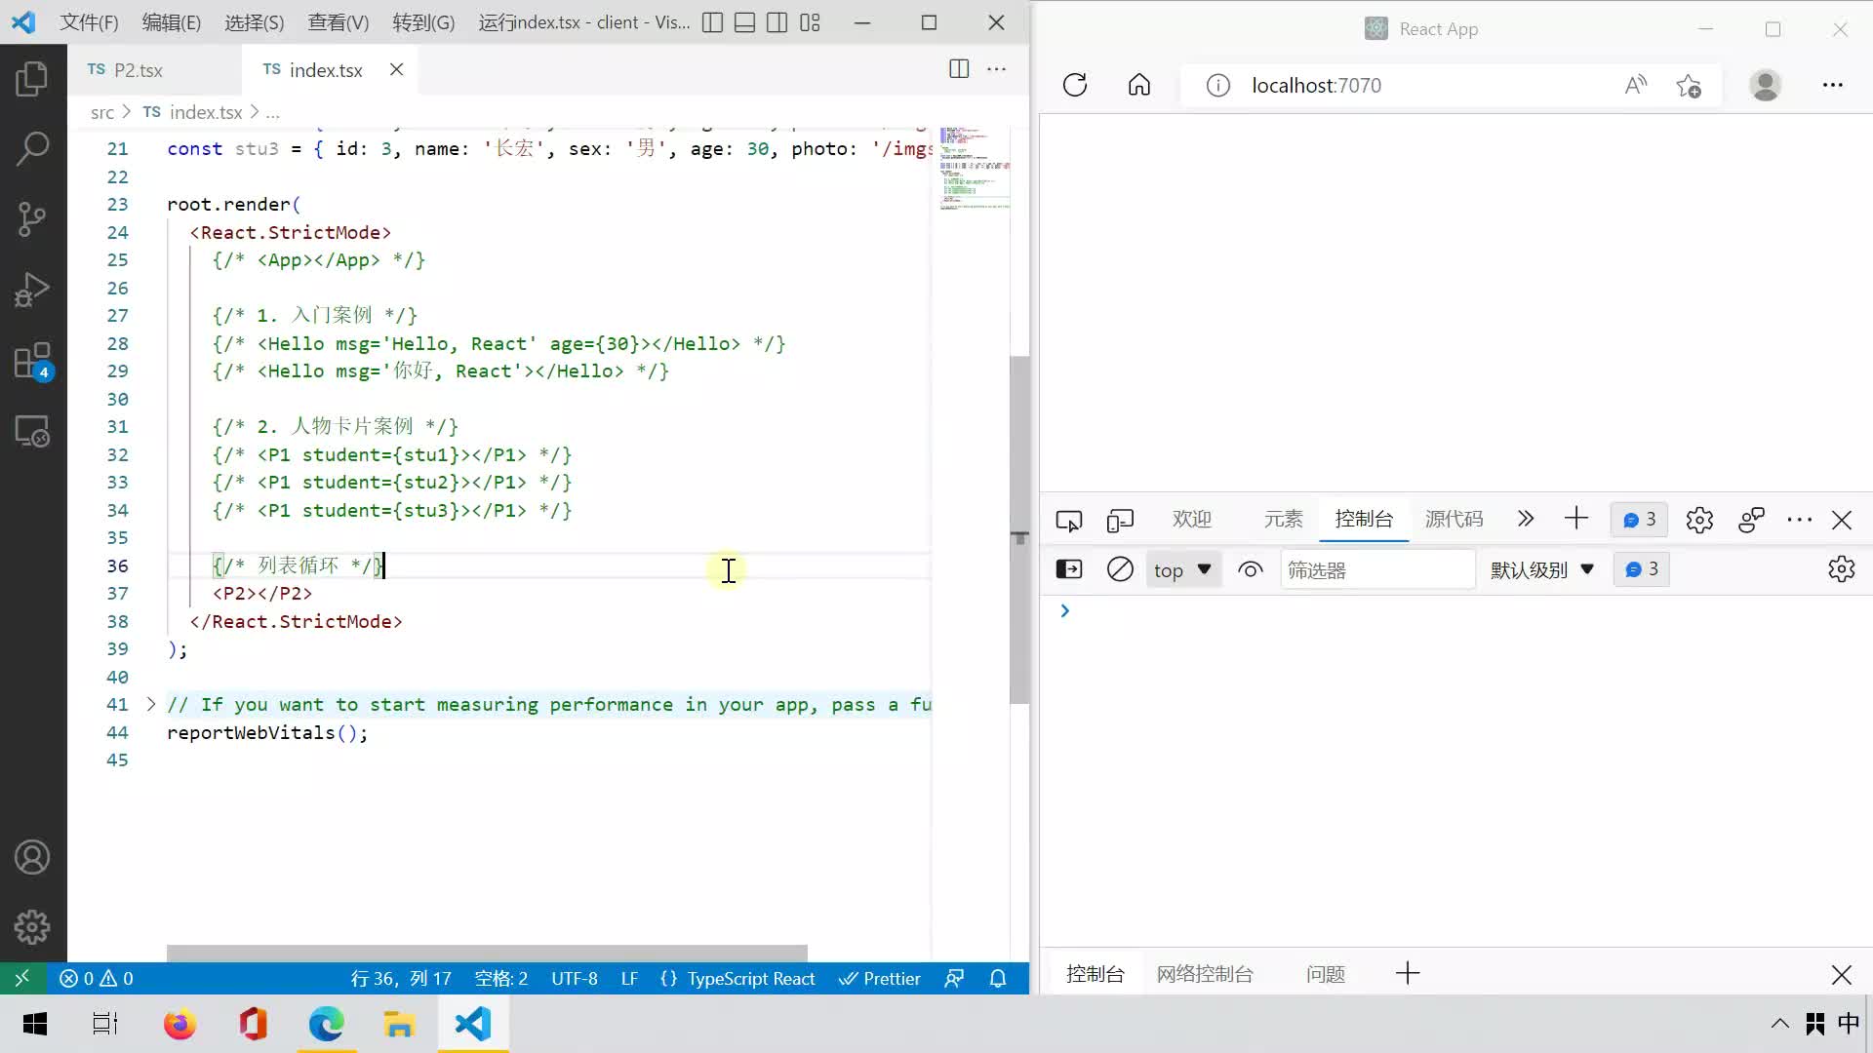1873x1053 pixels.
Task: Split the editor to the right
Action: [959, 68]
